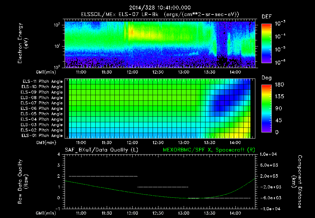
Task: Click the -1 tick on the Raw Data Quality axis
Action: click(58, 209)
